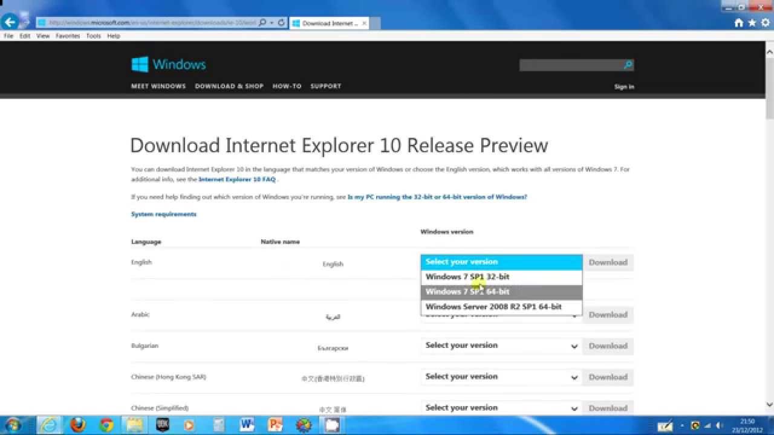Open the Chinese (Hong Kong SAR) version dropdown
This screenshot has height=435, width=774.
501,377
